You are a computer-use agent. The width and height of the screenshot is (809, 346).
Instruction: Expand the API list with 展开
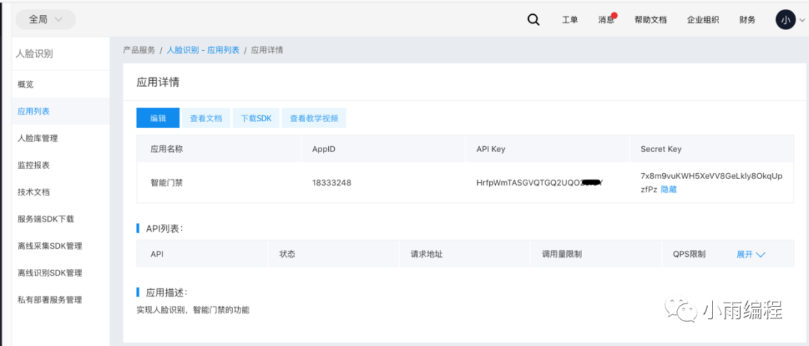click(751, 254)
